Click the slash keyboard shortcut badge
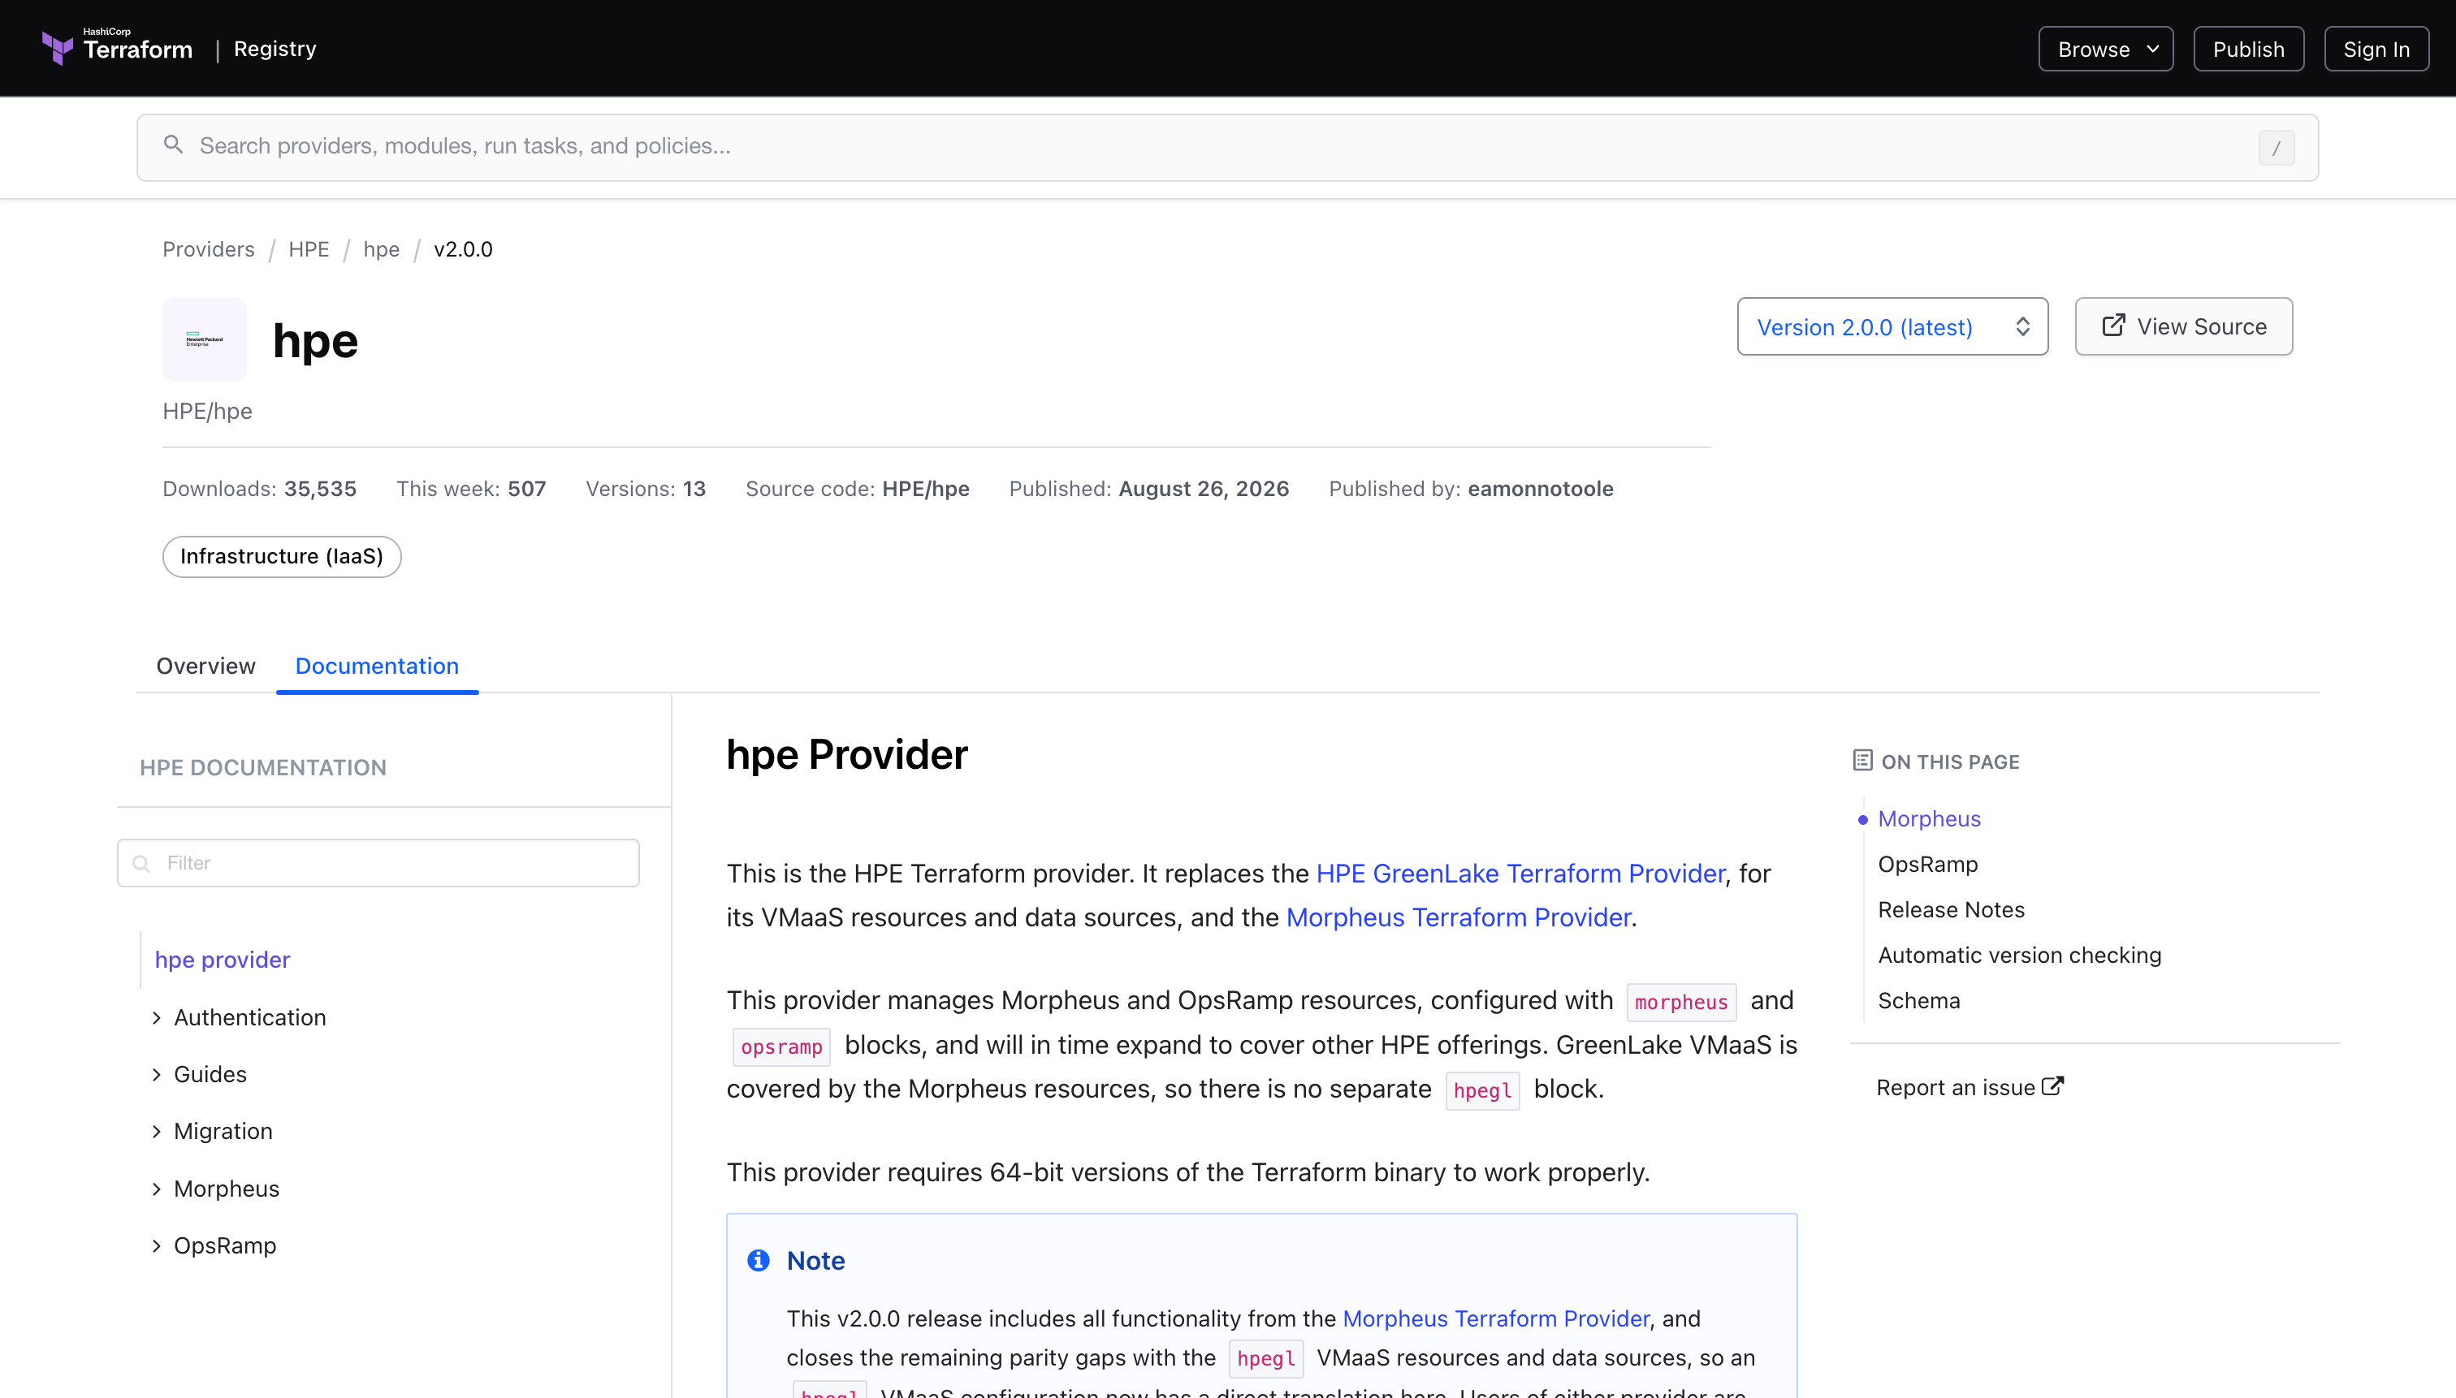 (2276, 148)
